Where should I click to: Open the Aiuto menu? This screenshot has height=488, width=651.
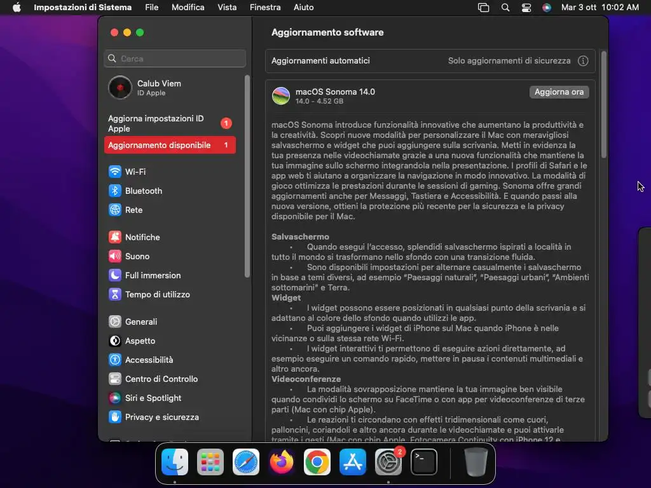click(303, 8)
